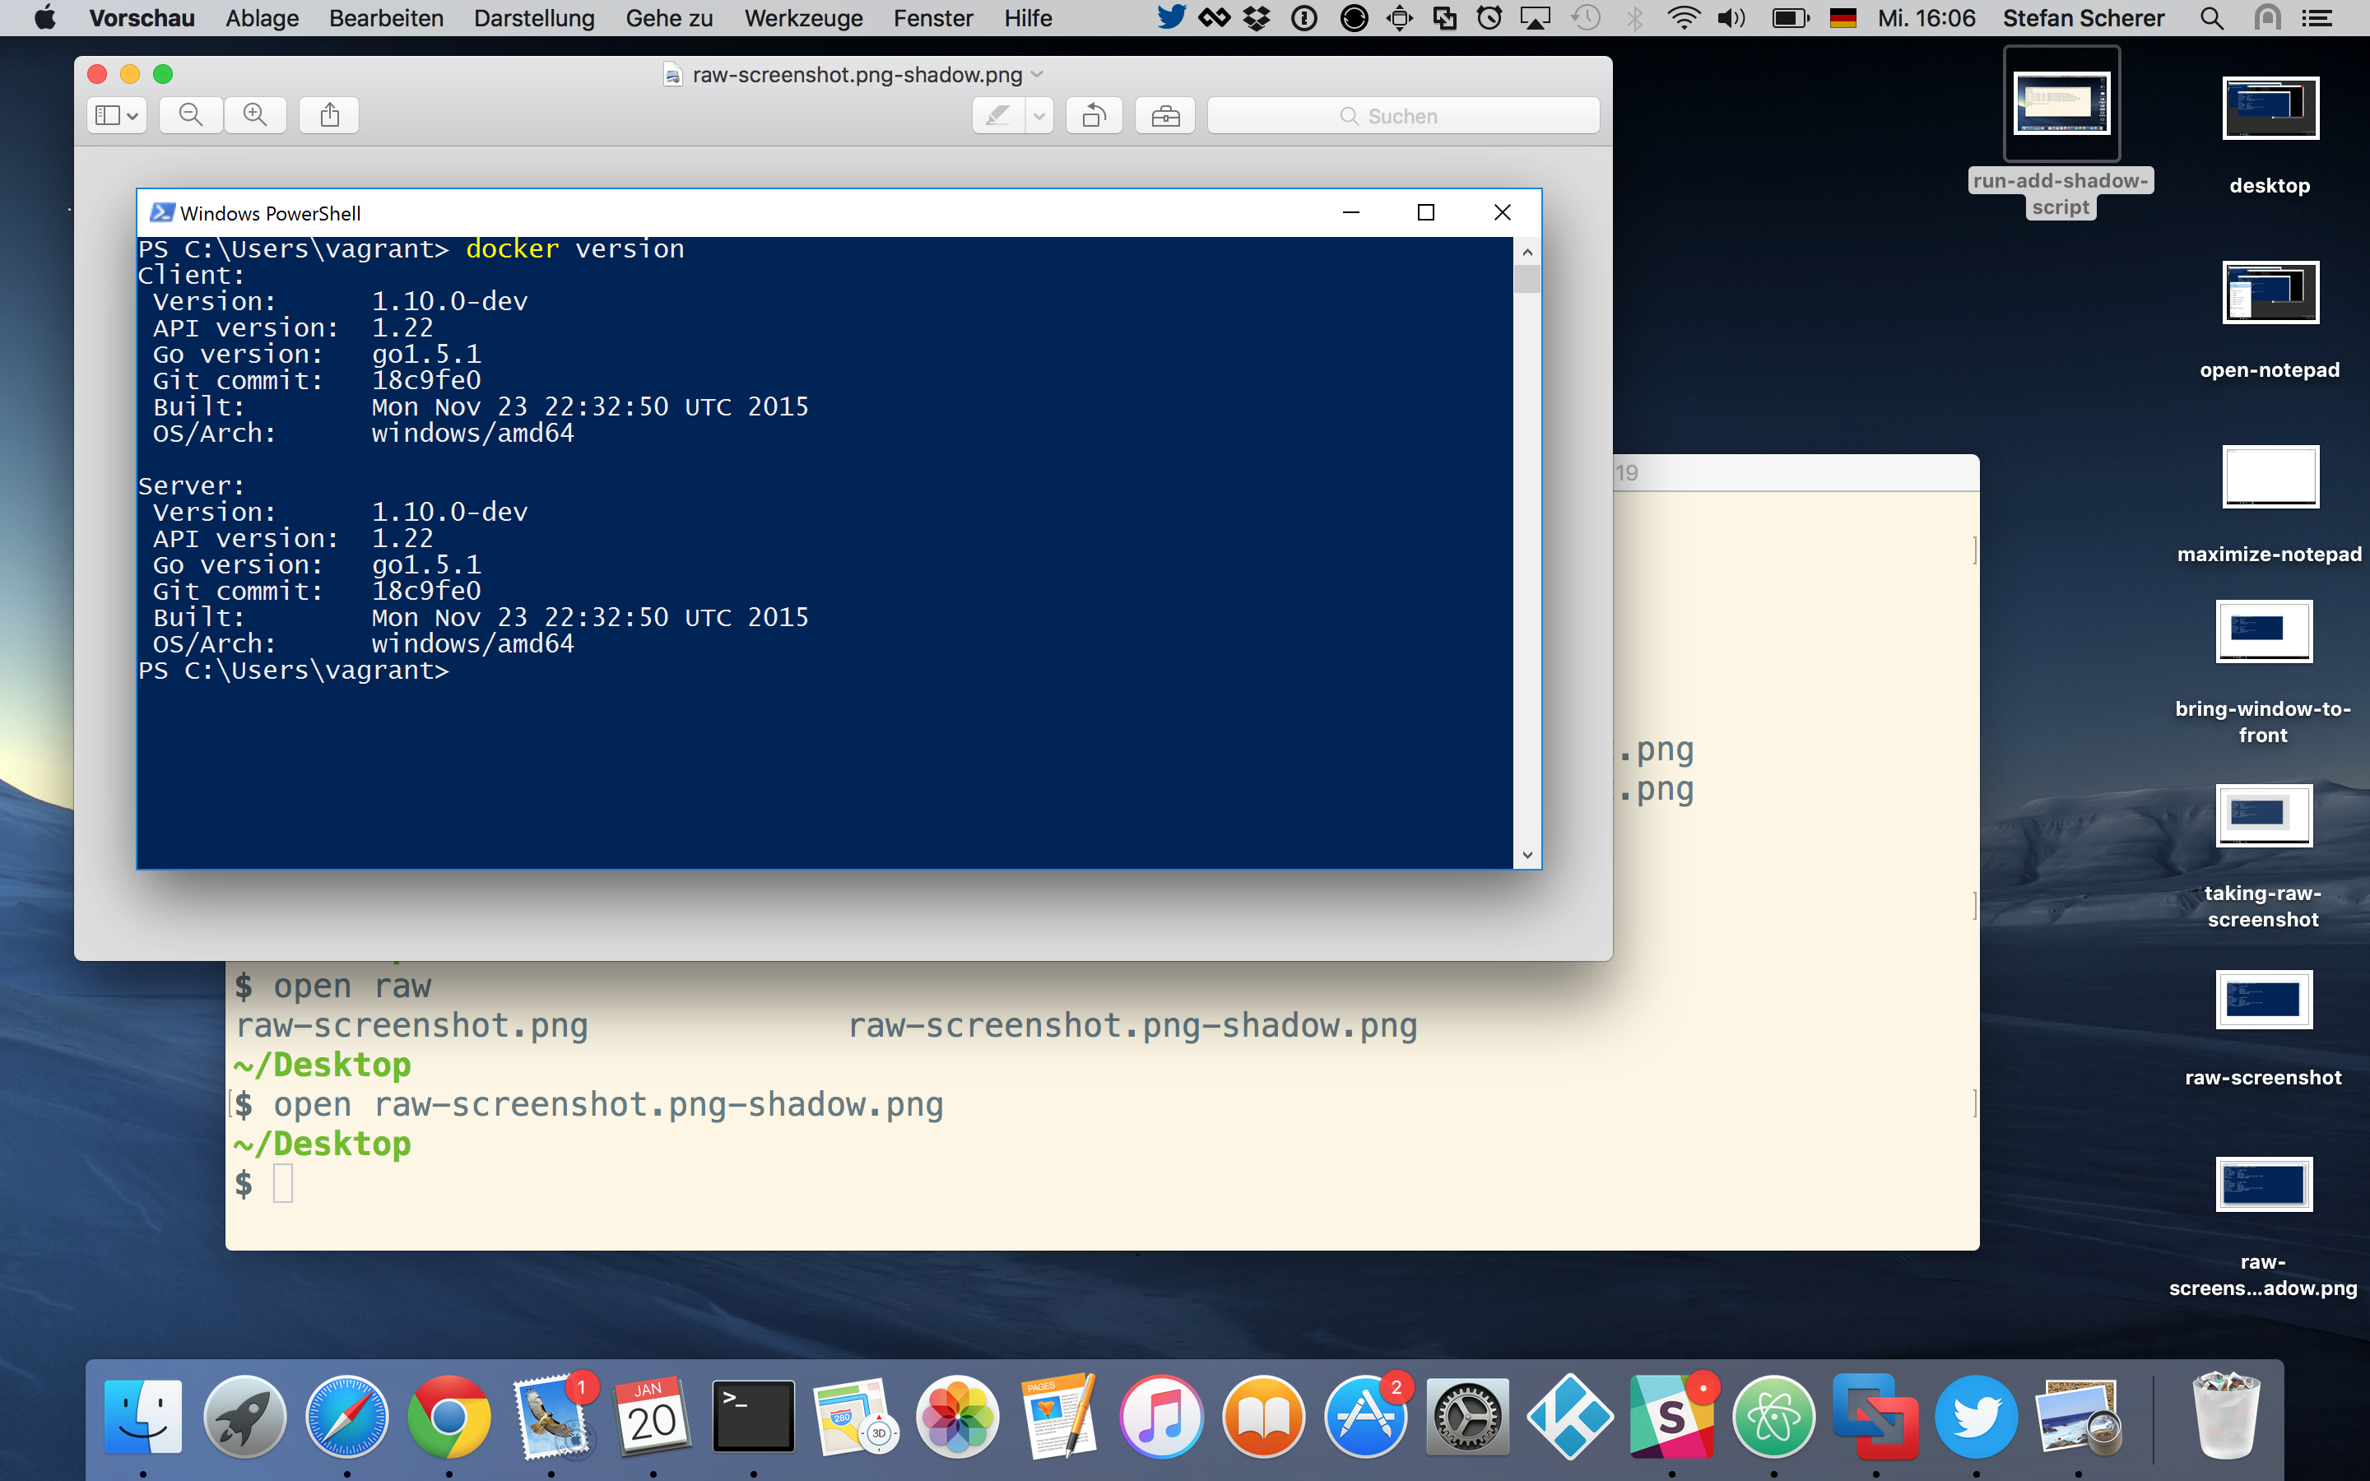Screen dimensions: 2370x1481
Task: Open the Trash in the Dock
Action: [x=2227, y=1416]
